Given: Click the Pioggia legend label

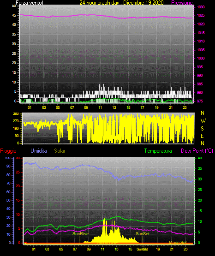Looking at the screenshot, I should [8, 151].
